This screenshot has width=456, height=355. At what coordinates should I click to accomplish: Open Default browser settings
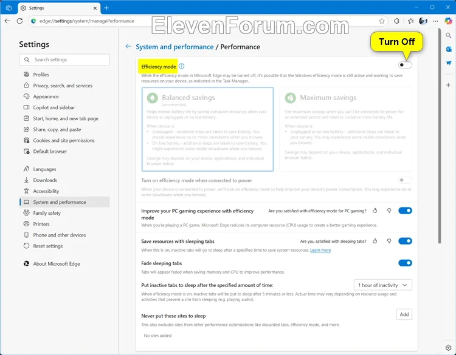[x=64, y=152]
